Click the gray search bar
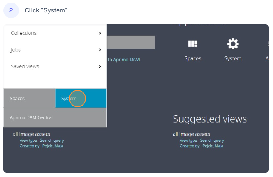This screenshot has height=177, width=273. pos(130,42)
